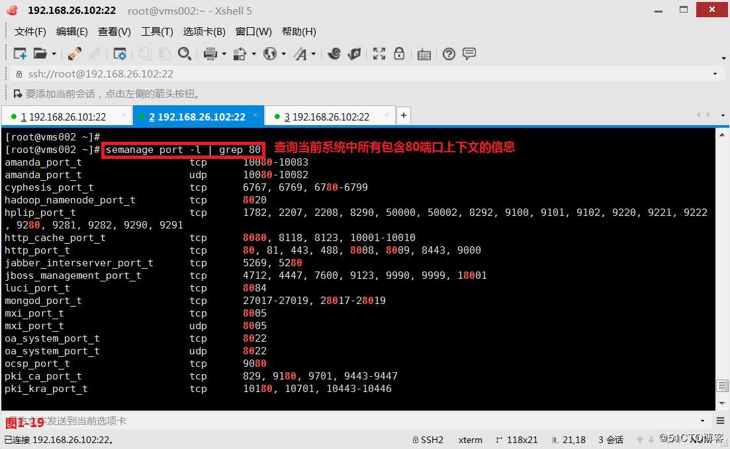Open the keyboard mapping icon

tap(424, 54)
